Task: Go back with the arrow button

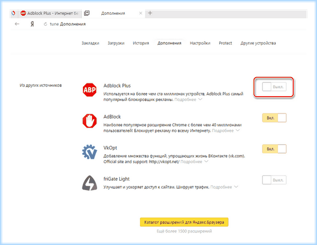Action: pos(17,24)
